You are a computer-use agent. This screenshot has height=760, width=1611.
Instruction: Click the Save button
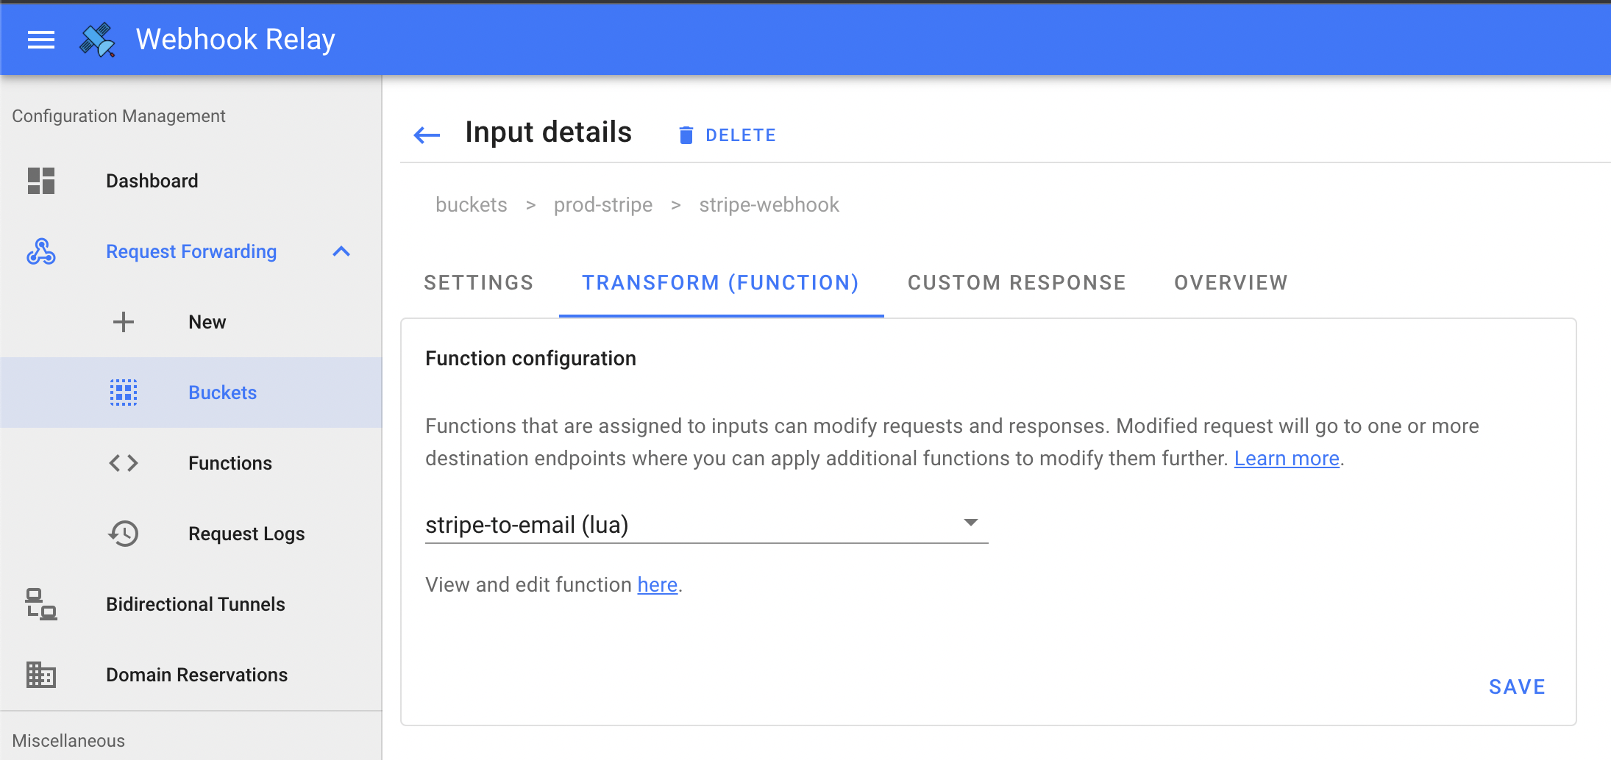[x=1516, y=686]
